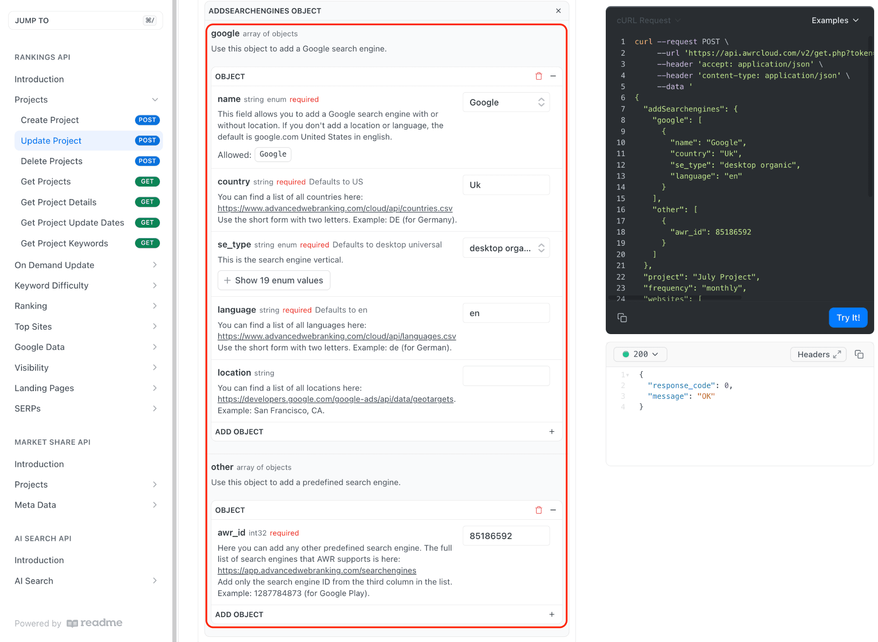Select Update Project in sidebar

pos(89,141)
